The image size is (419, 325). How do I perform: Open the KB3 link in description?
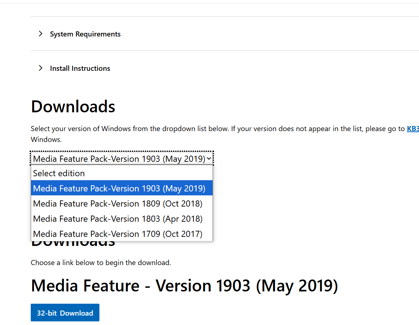click(412, 129)
